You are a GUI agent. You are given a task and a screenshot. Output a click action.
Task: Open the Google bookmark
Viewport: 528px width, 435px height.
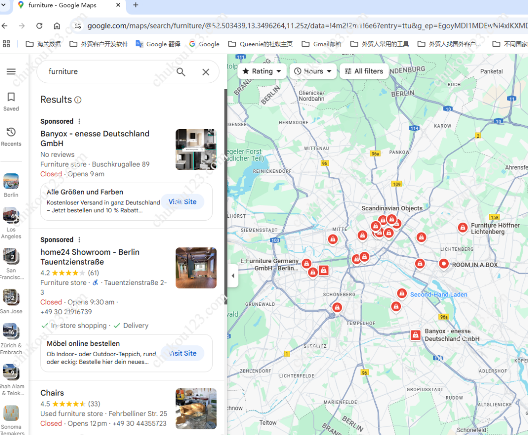[x=204, y=44]
